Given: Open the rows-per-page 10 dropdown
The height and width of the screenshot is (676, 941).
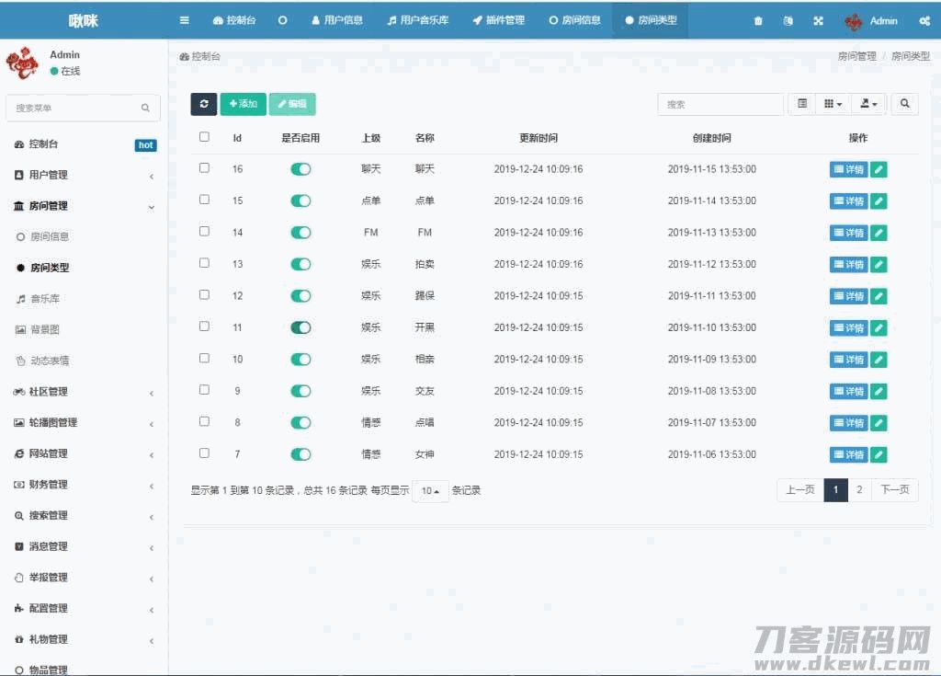Looking at the screenshot, I should [x=430, y=490].
